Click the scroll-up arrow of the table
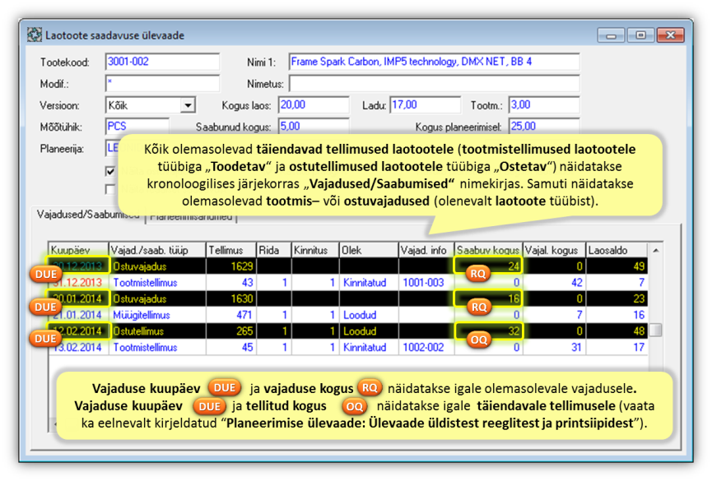Screen dimensions: 712x481 pyautogui.click(x=655, y=250)
